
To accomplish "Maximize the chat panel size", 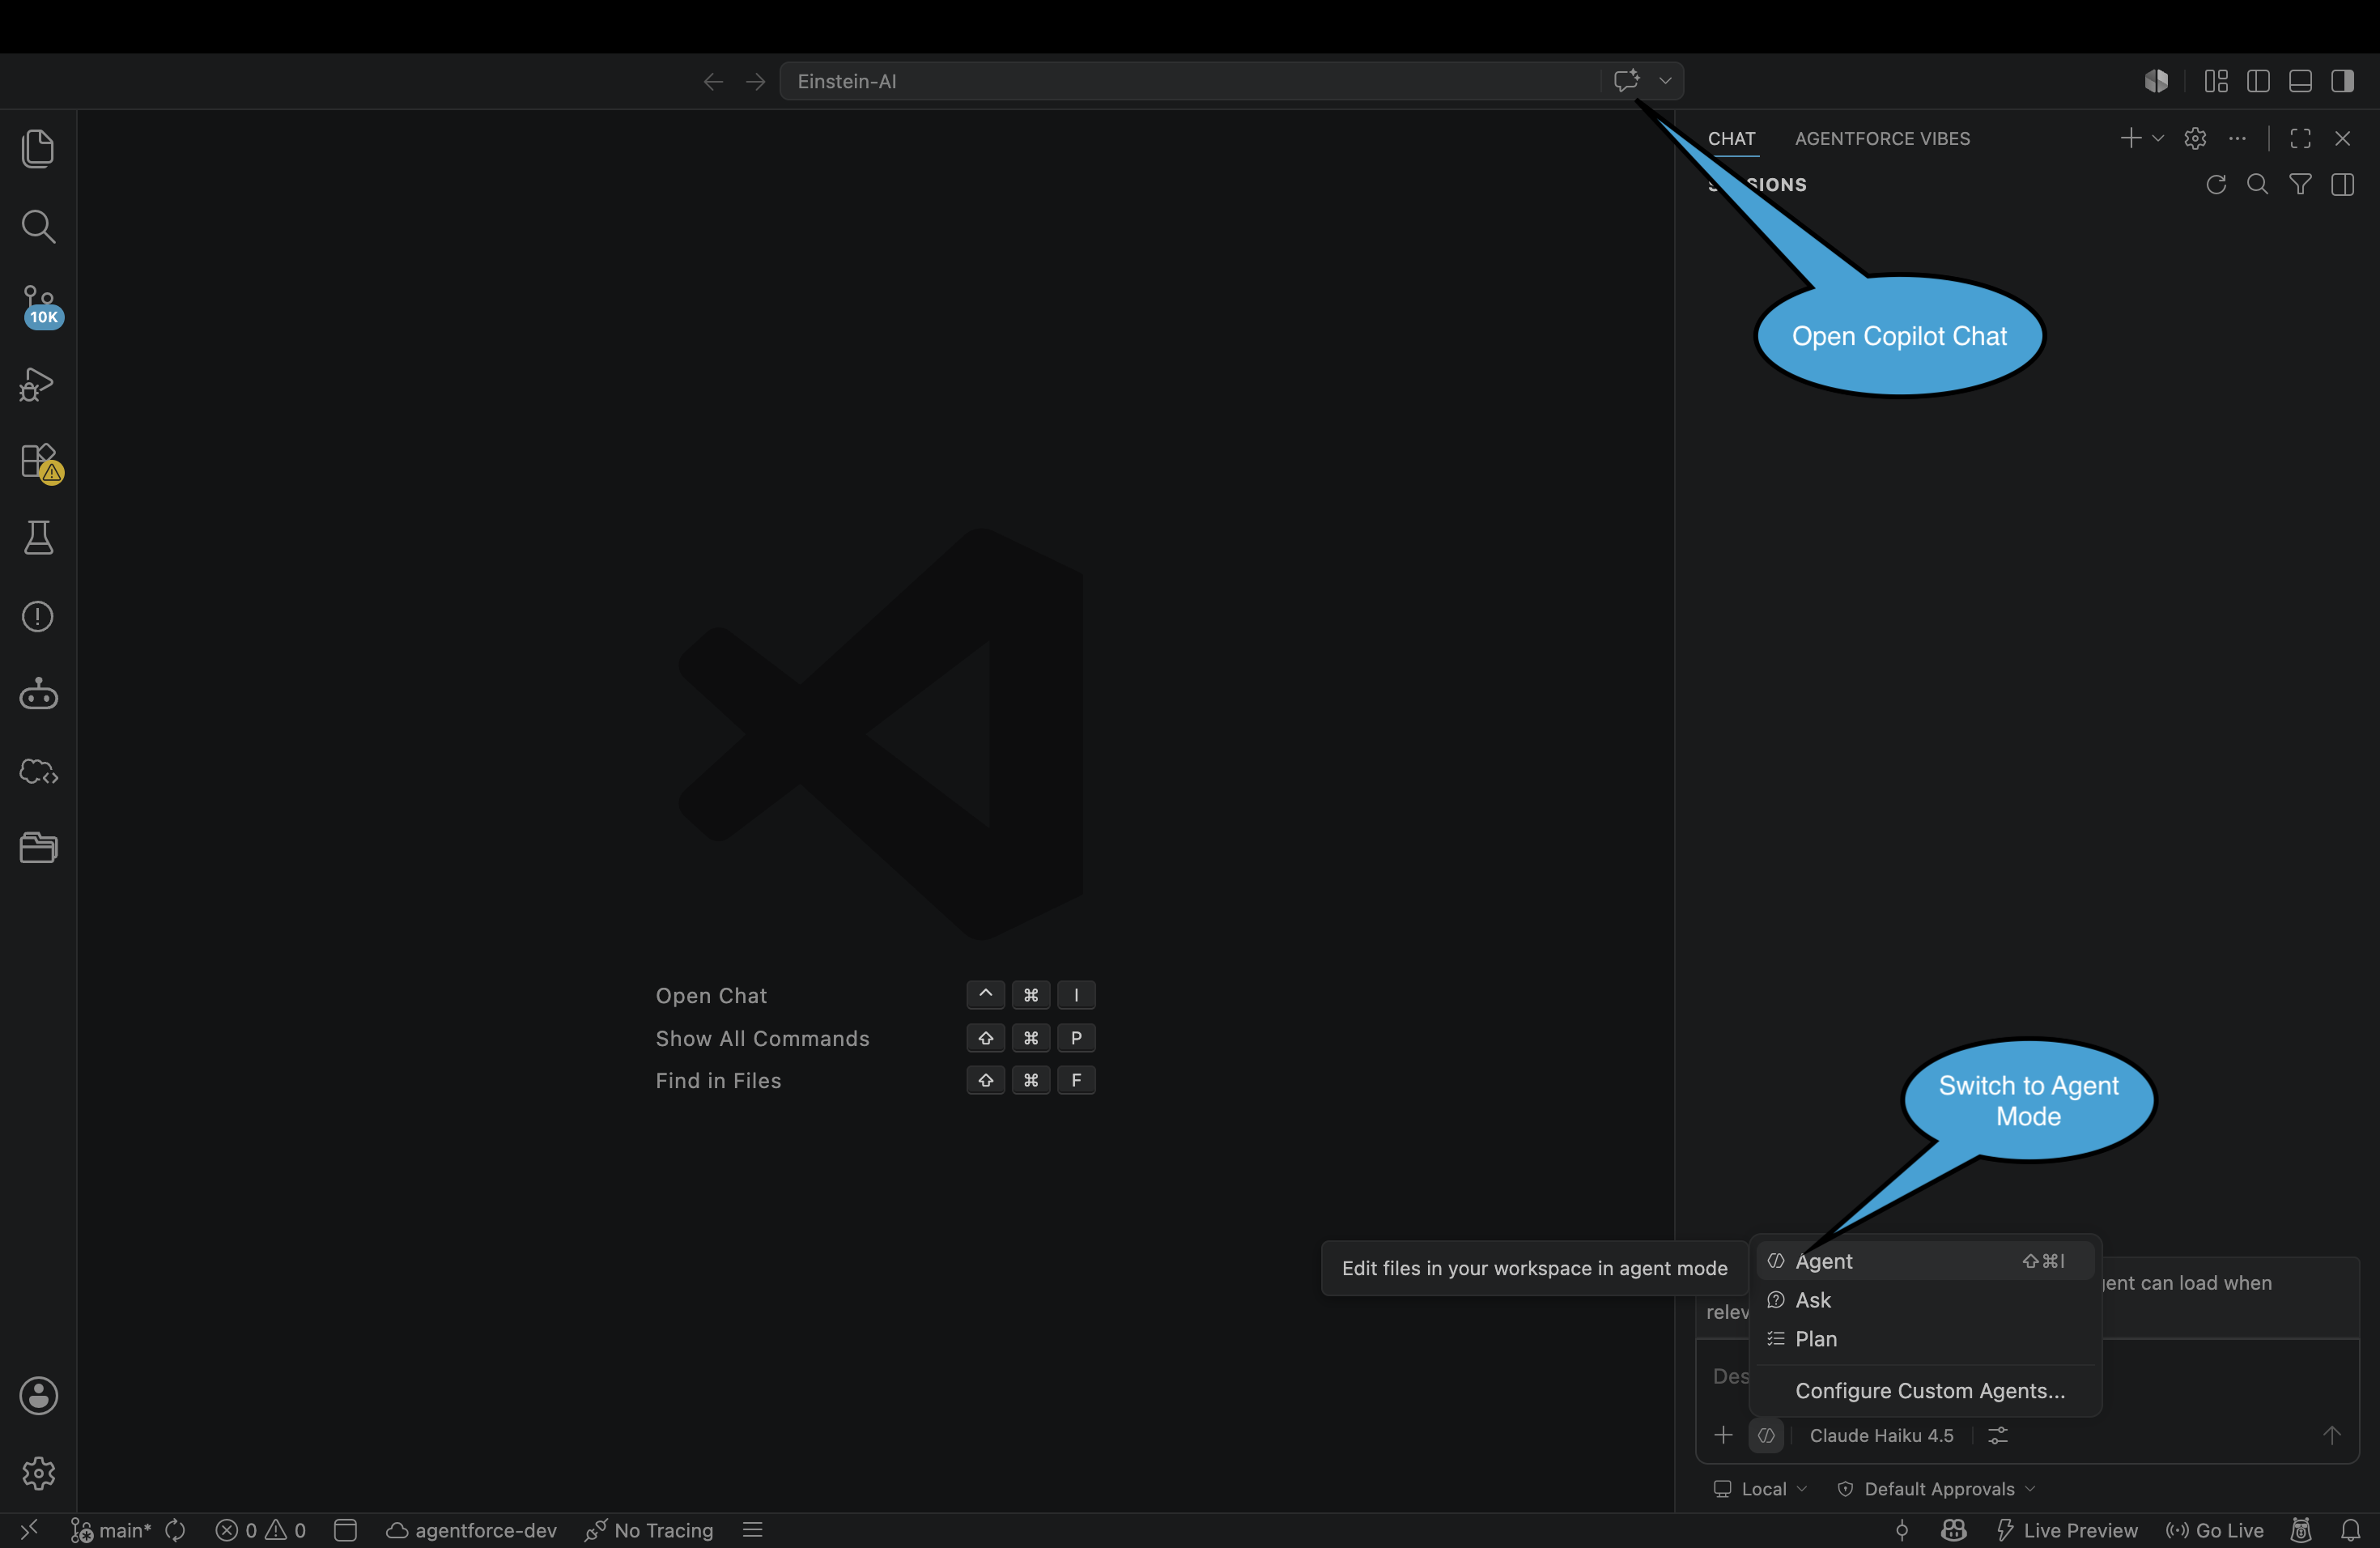I will 2300,138.
